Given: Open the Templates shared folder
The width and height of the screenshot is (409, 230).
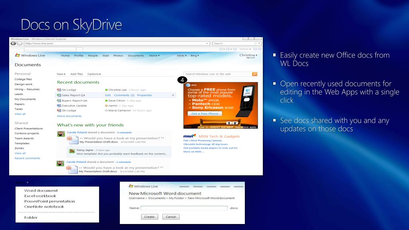Looking at the screenshot, I should pos(22,143).
